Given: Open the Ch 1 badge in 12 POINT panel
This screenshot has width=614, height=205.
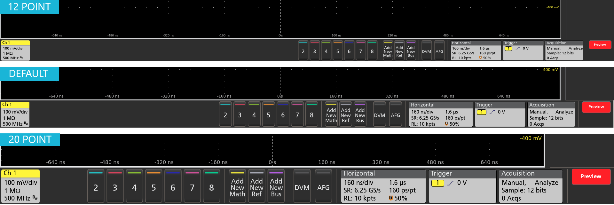Looking at the screenshot, I should coord(16,51).
